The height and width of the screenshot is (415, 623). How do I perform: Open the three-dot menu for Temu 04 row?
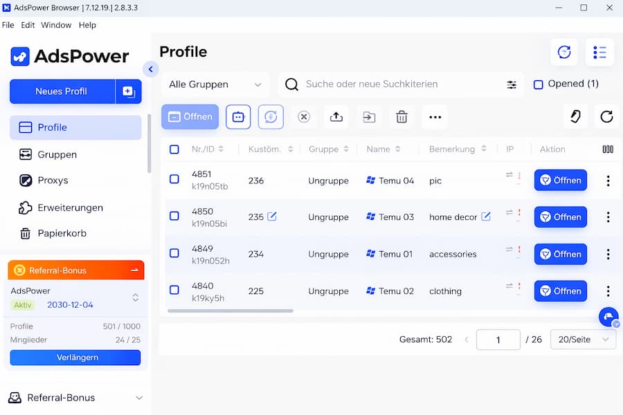608,181
